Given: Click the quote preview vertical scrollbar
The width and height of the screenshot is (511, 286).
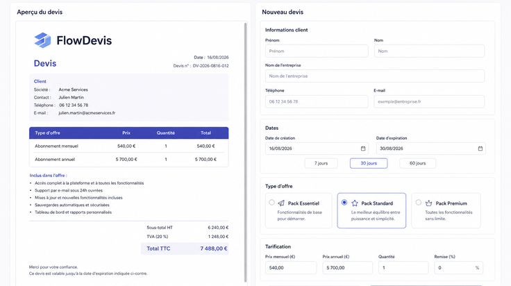Looking at the screenshot, I should pyautogui.click(x=245, y=152).
